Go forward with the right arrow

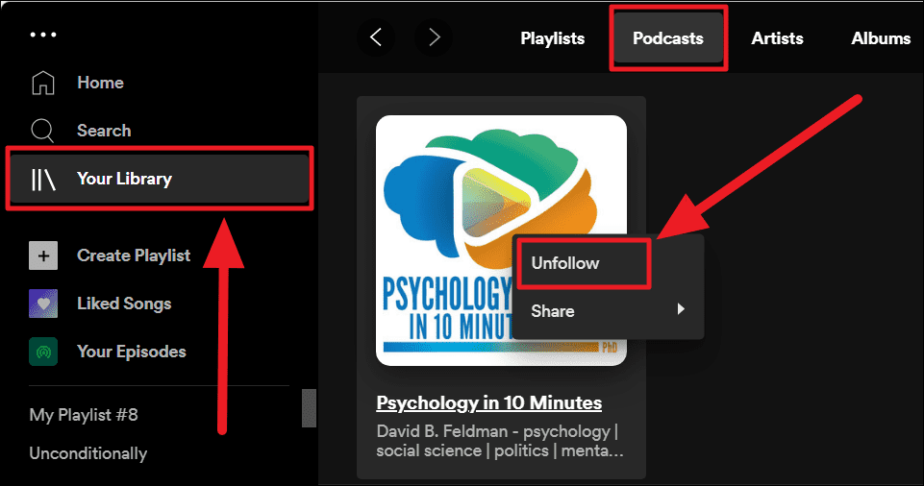[x=434, y=37]
